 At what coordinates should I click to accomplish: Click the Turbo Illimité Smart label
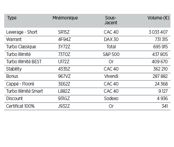pyautogui.click(x=24, y=91)
